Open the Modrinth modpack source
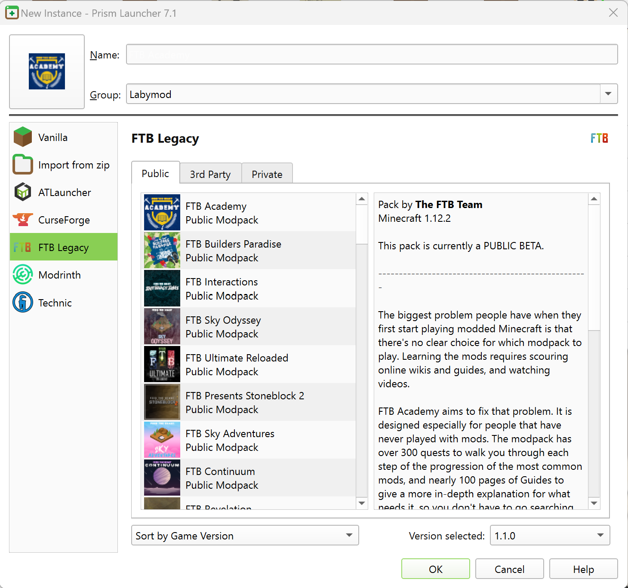 point(58,275)
